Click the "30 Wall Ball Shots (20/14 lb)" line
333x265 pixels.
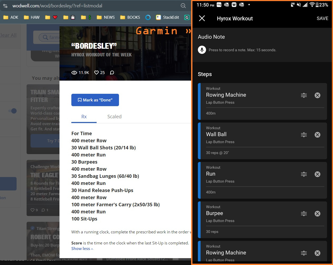103,148
